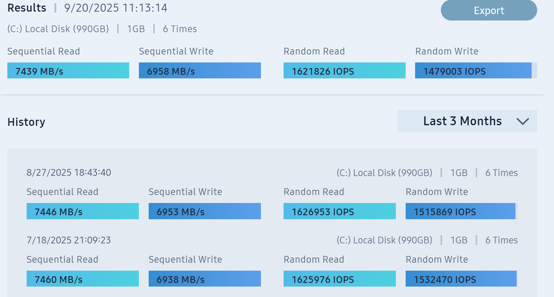Click the 1479003 IOPS Random Write bar

point(473,71)
